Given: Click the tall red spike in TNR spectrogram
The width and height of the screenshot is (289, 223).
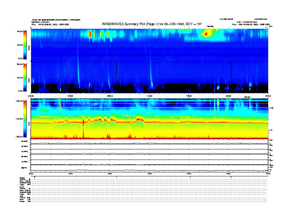Looking at the screenshot, I should (x=84, y=126).
